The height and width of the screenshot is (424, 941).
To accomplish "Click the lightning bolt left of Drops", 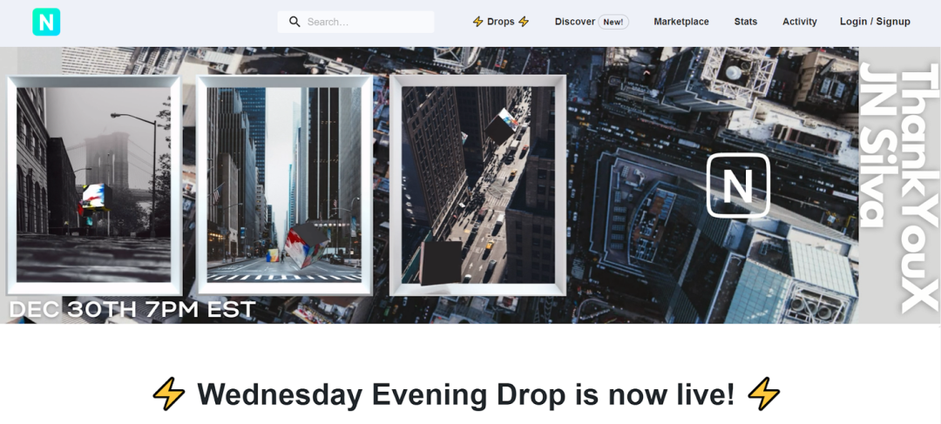I will 477,22.
